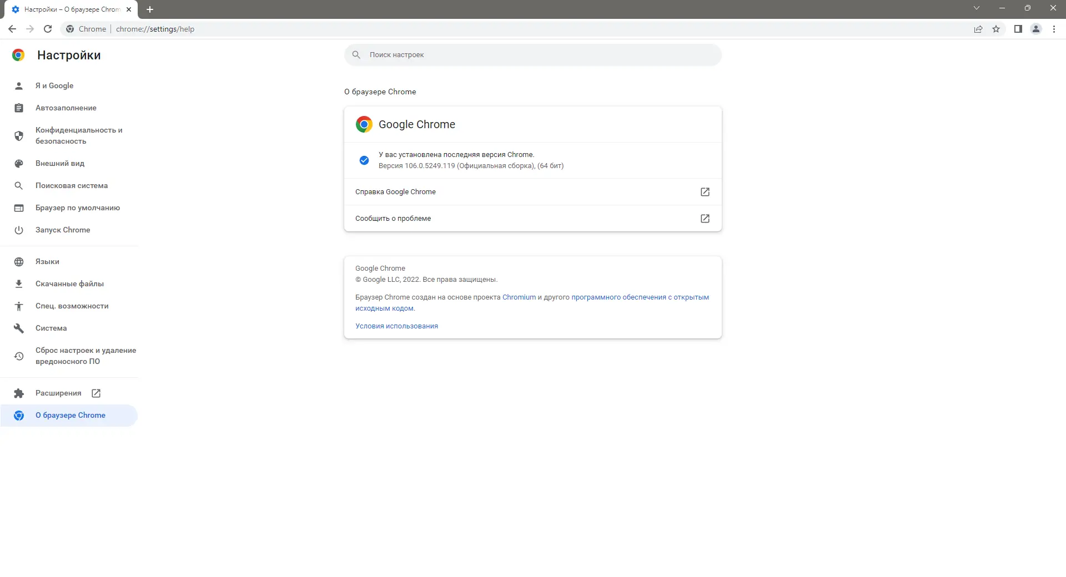
Task: Go to Поисковая система settings
Action: (x=71, y=186)
